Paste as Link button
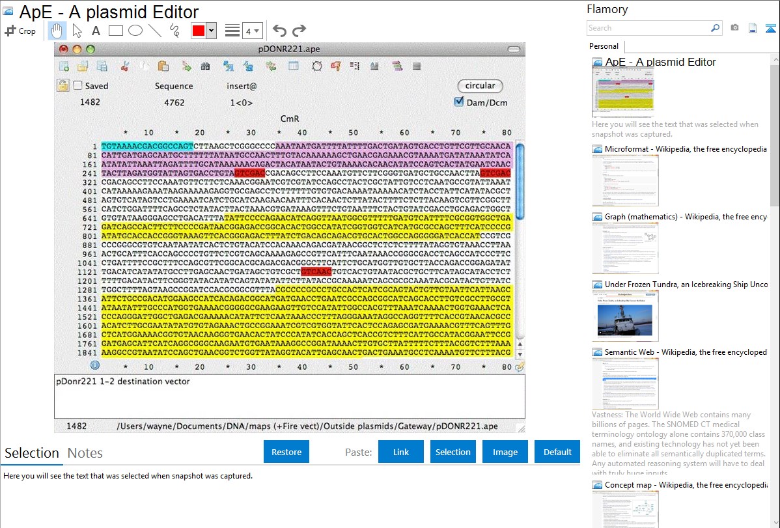Image resolution: width=780 pixels, height=528 pixels. [x=401, y=452]
